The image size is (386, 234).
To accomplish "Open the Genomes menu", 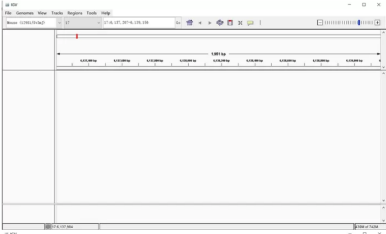I will pyautogui.click(x=24, y=13).
